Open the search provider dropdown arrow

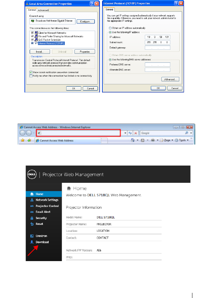click(x=191, y=133)
